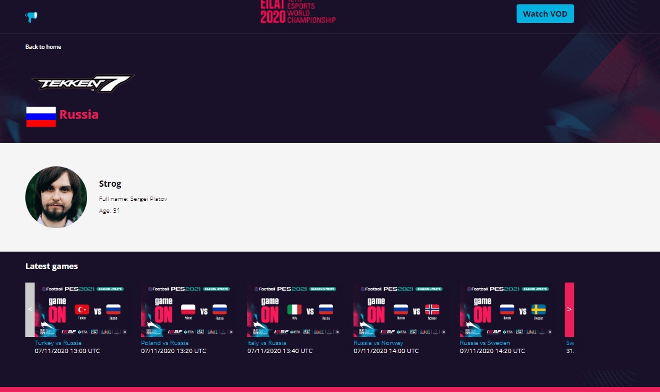
Task: Click the Russia vs Sweden title link
Action: point(485,343)
